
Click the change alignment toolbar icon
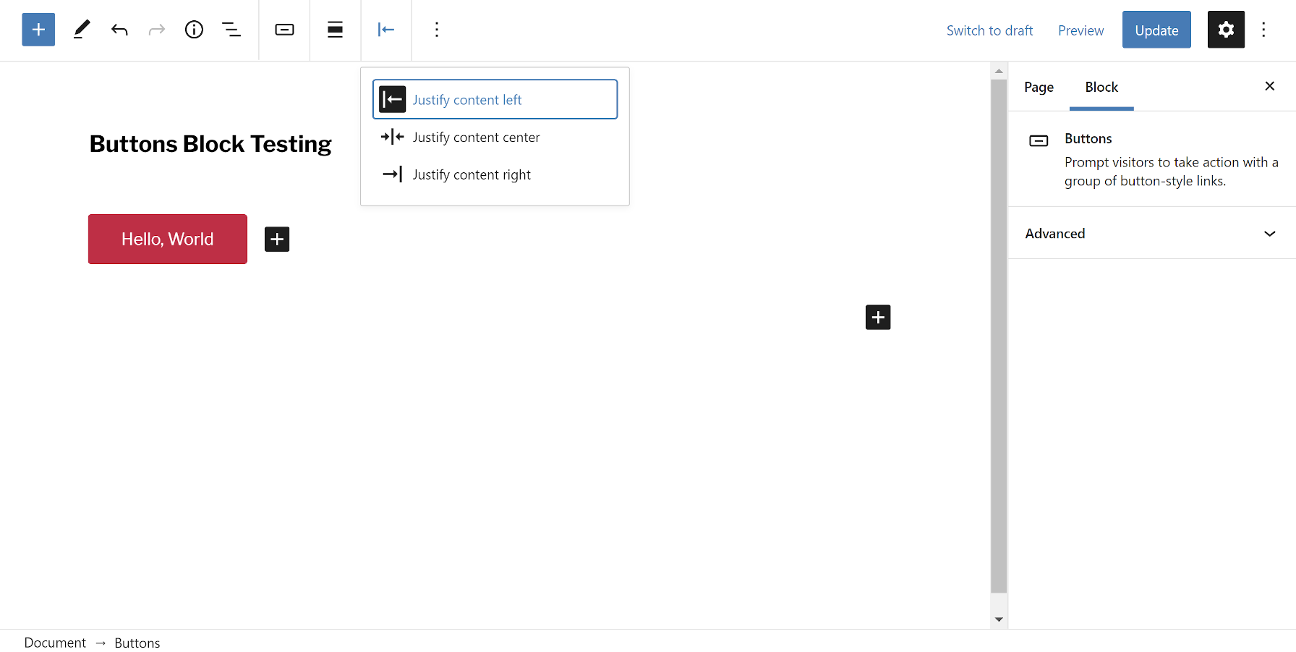[x=335, y=30]
